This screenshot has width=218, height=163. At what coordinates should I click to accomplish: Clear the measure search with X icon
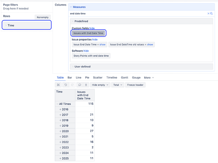pos(209,13)
